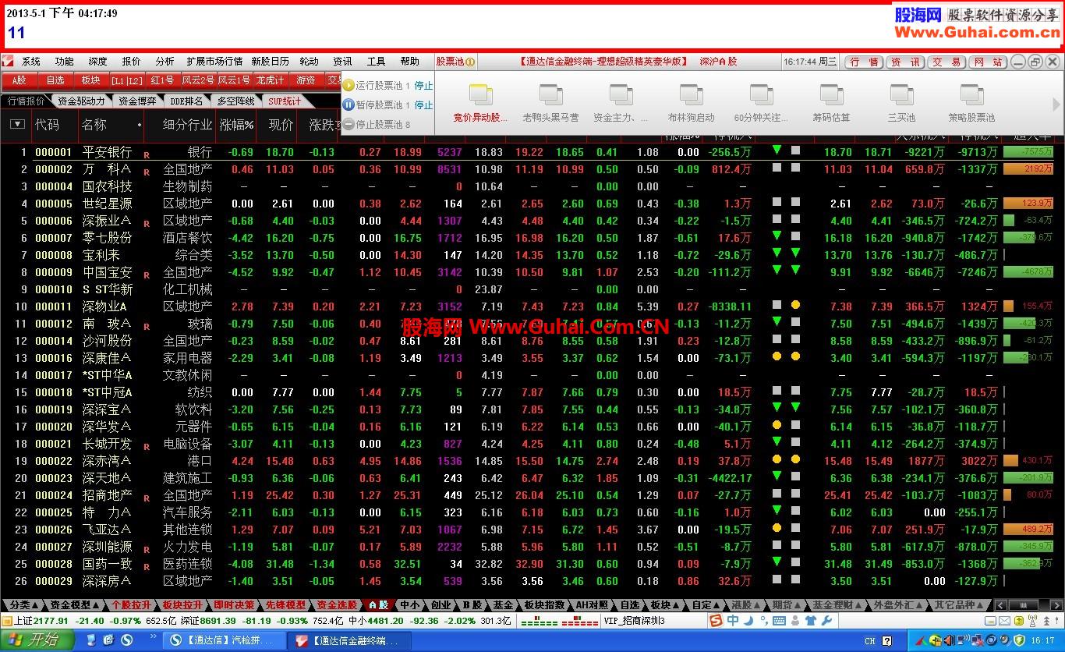
Task: Expand the 外盘外汇 bottom tab menu
Action: click(x=899, y=605)
